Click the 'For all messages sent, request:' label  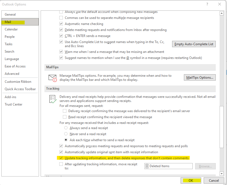[81, 106]
